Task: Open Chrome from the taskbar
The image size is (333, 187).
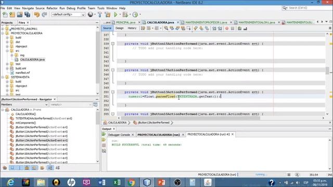Action: point(132,182)
